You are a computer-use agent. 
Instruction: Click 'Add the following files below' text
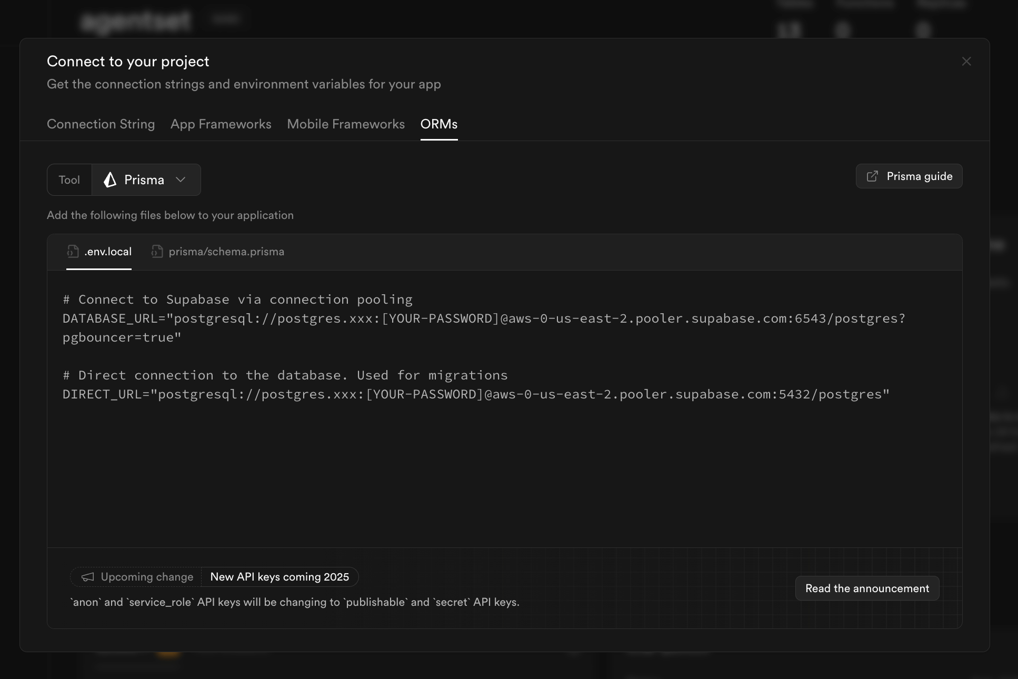click(170, 215)
